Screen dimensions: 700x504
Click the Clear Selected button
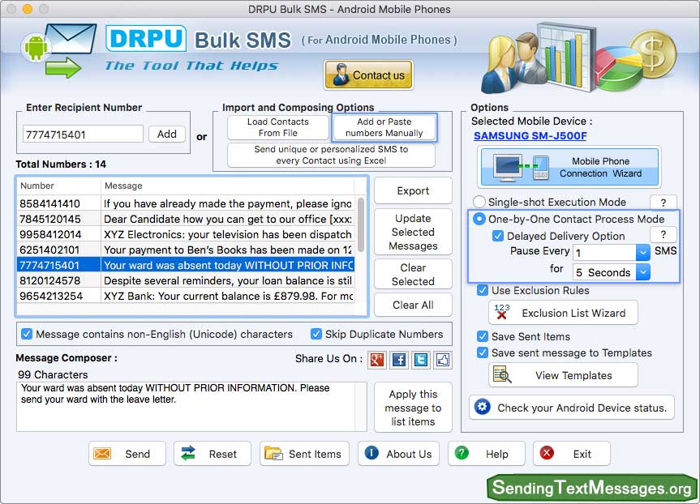(413, 275)
